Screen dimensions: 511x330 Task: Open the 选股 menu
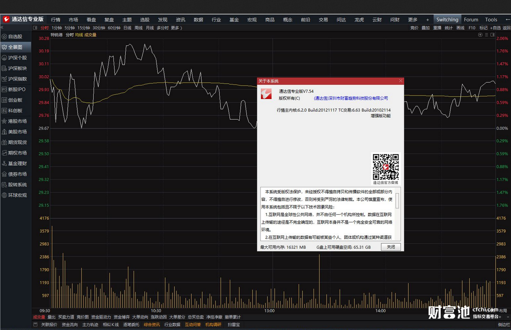click(x=145, y=20)
